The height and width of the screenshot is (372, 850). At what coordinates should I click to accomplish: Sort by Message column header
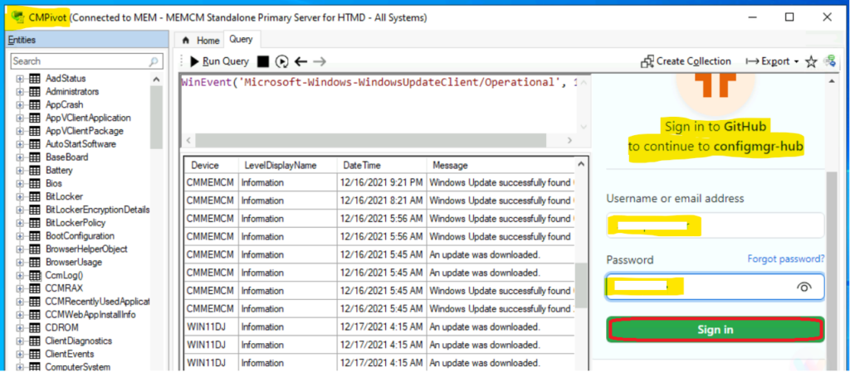point(500,166)
